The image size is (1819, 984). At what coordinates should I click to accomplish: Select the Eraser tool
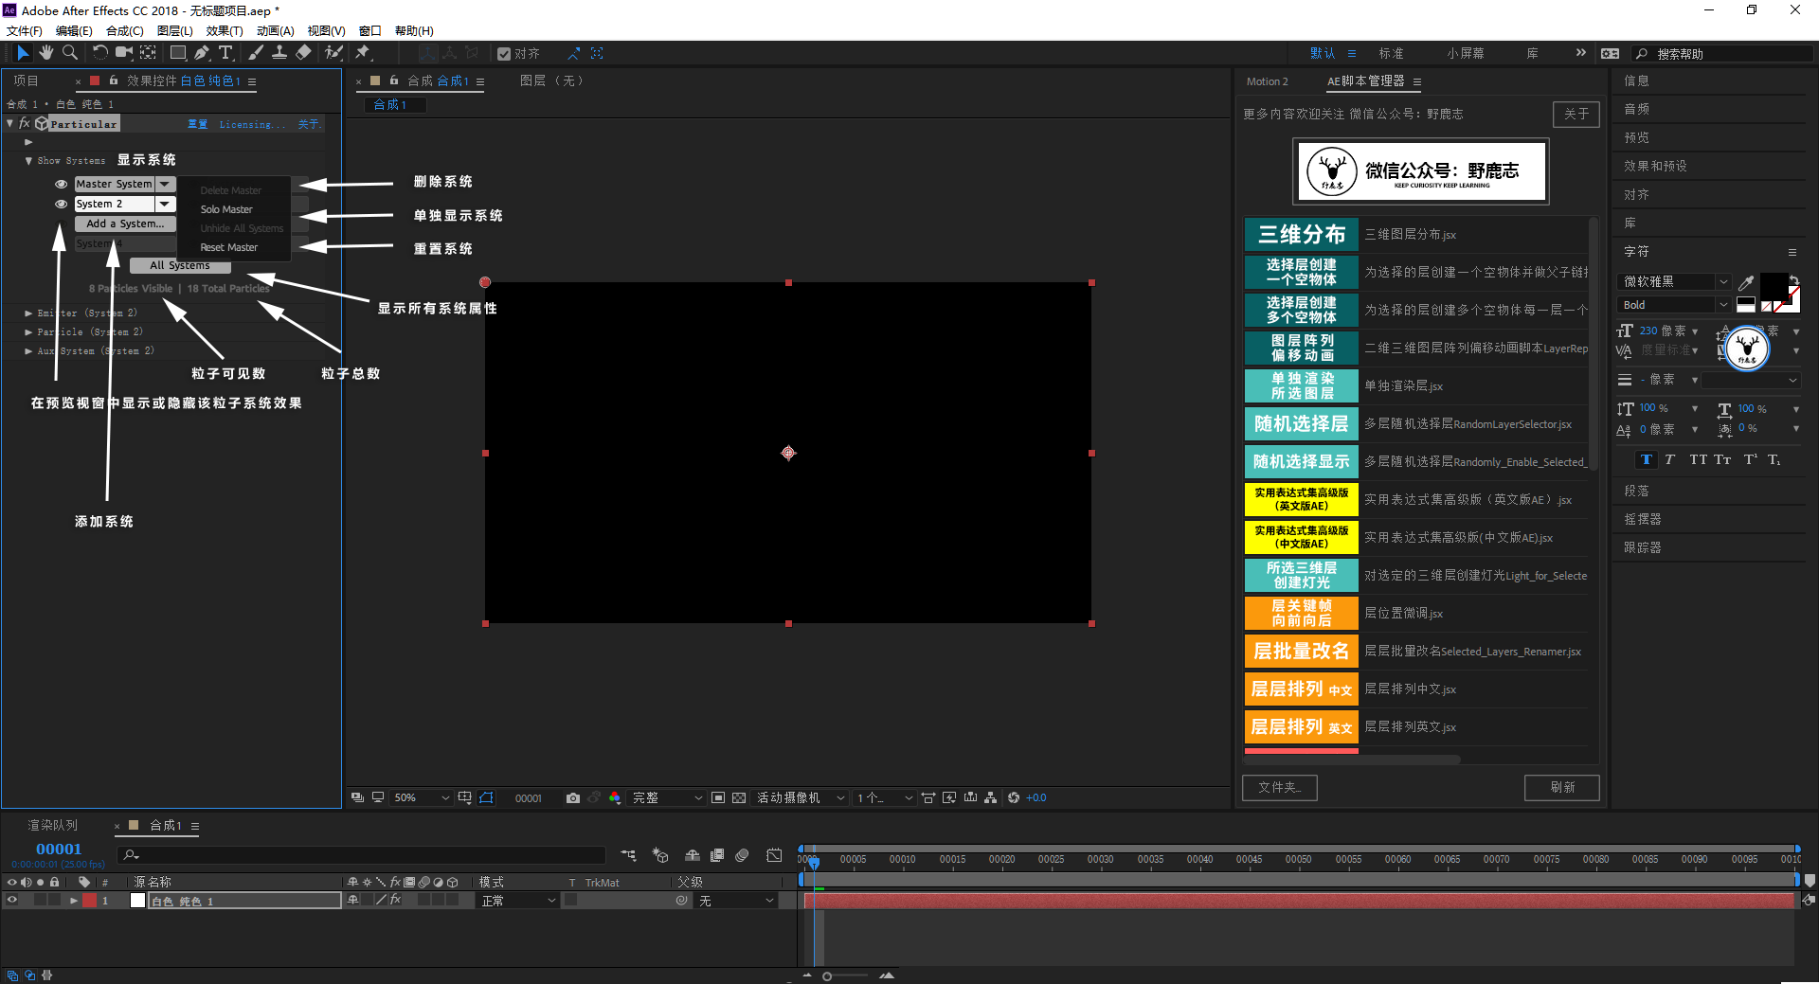[x=303, y=53]
